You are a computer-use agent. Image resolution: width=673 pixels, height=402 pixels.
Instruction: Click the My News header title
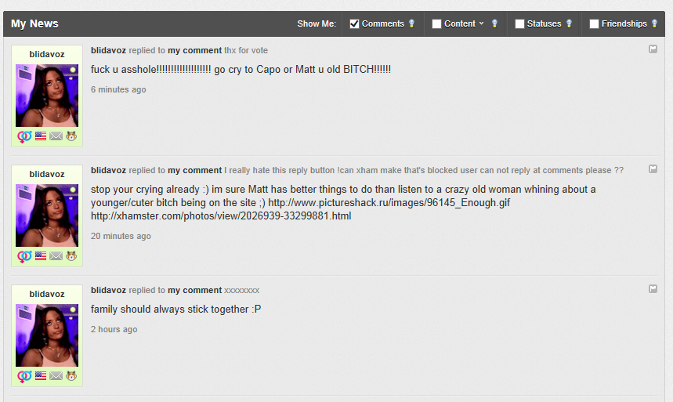(x=34, y=24)
